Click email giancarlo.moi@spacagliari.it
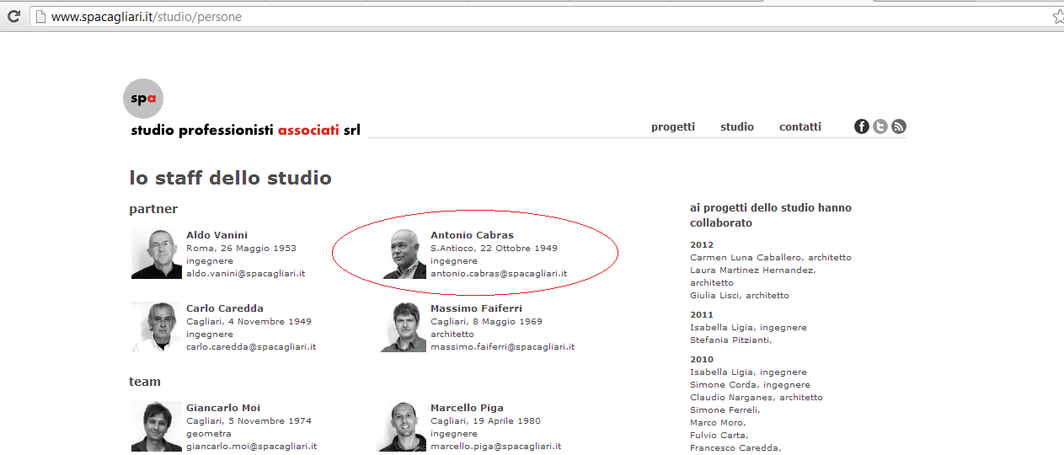This screenshot has height=455, width=1064. 251,447
